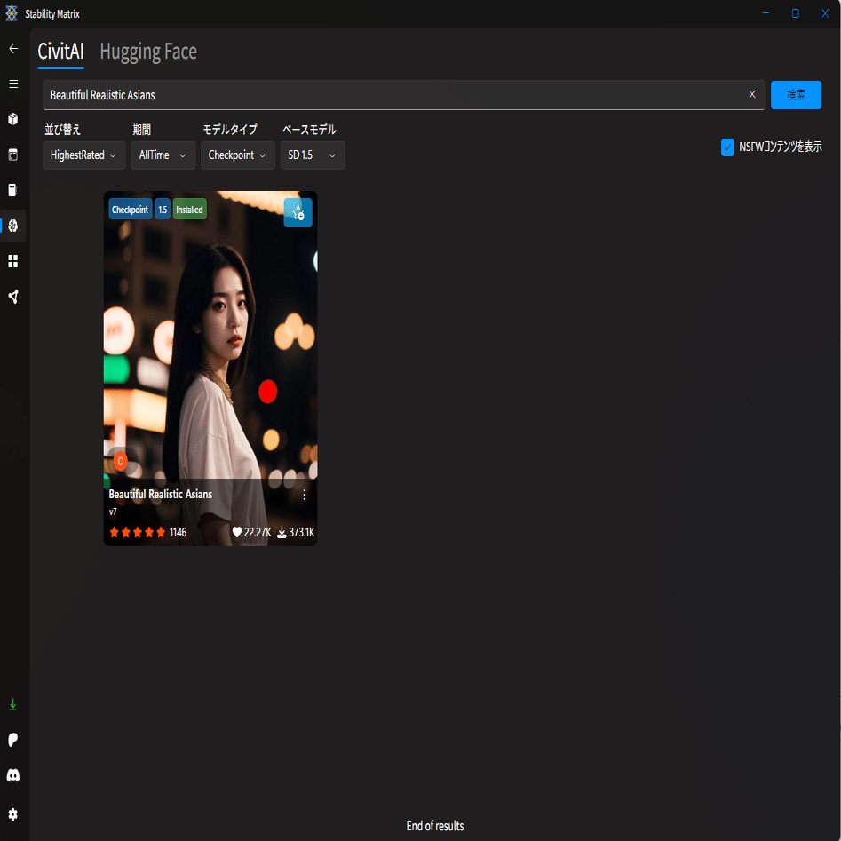Click the モデルタイプ label
Screen dimensions: 841x841
point(229,130)
